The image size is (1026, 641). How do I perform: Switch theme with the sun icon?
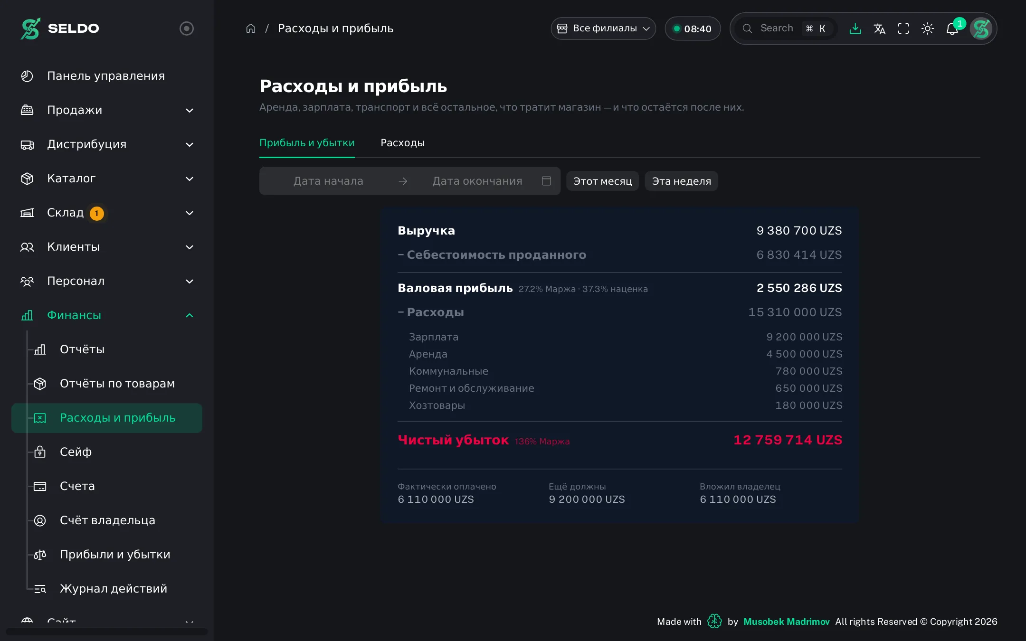[928, 28]
